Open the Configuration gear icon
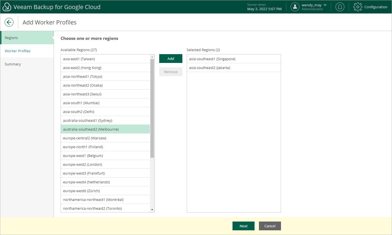This screenshot has width=392, height=235. tap(358, 7)
